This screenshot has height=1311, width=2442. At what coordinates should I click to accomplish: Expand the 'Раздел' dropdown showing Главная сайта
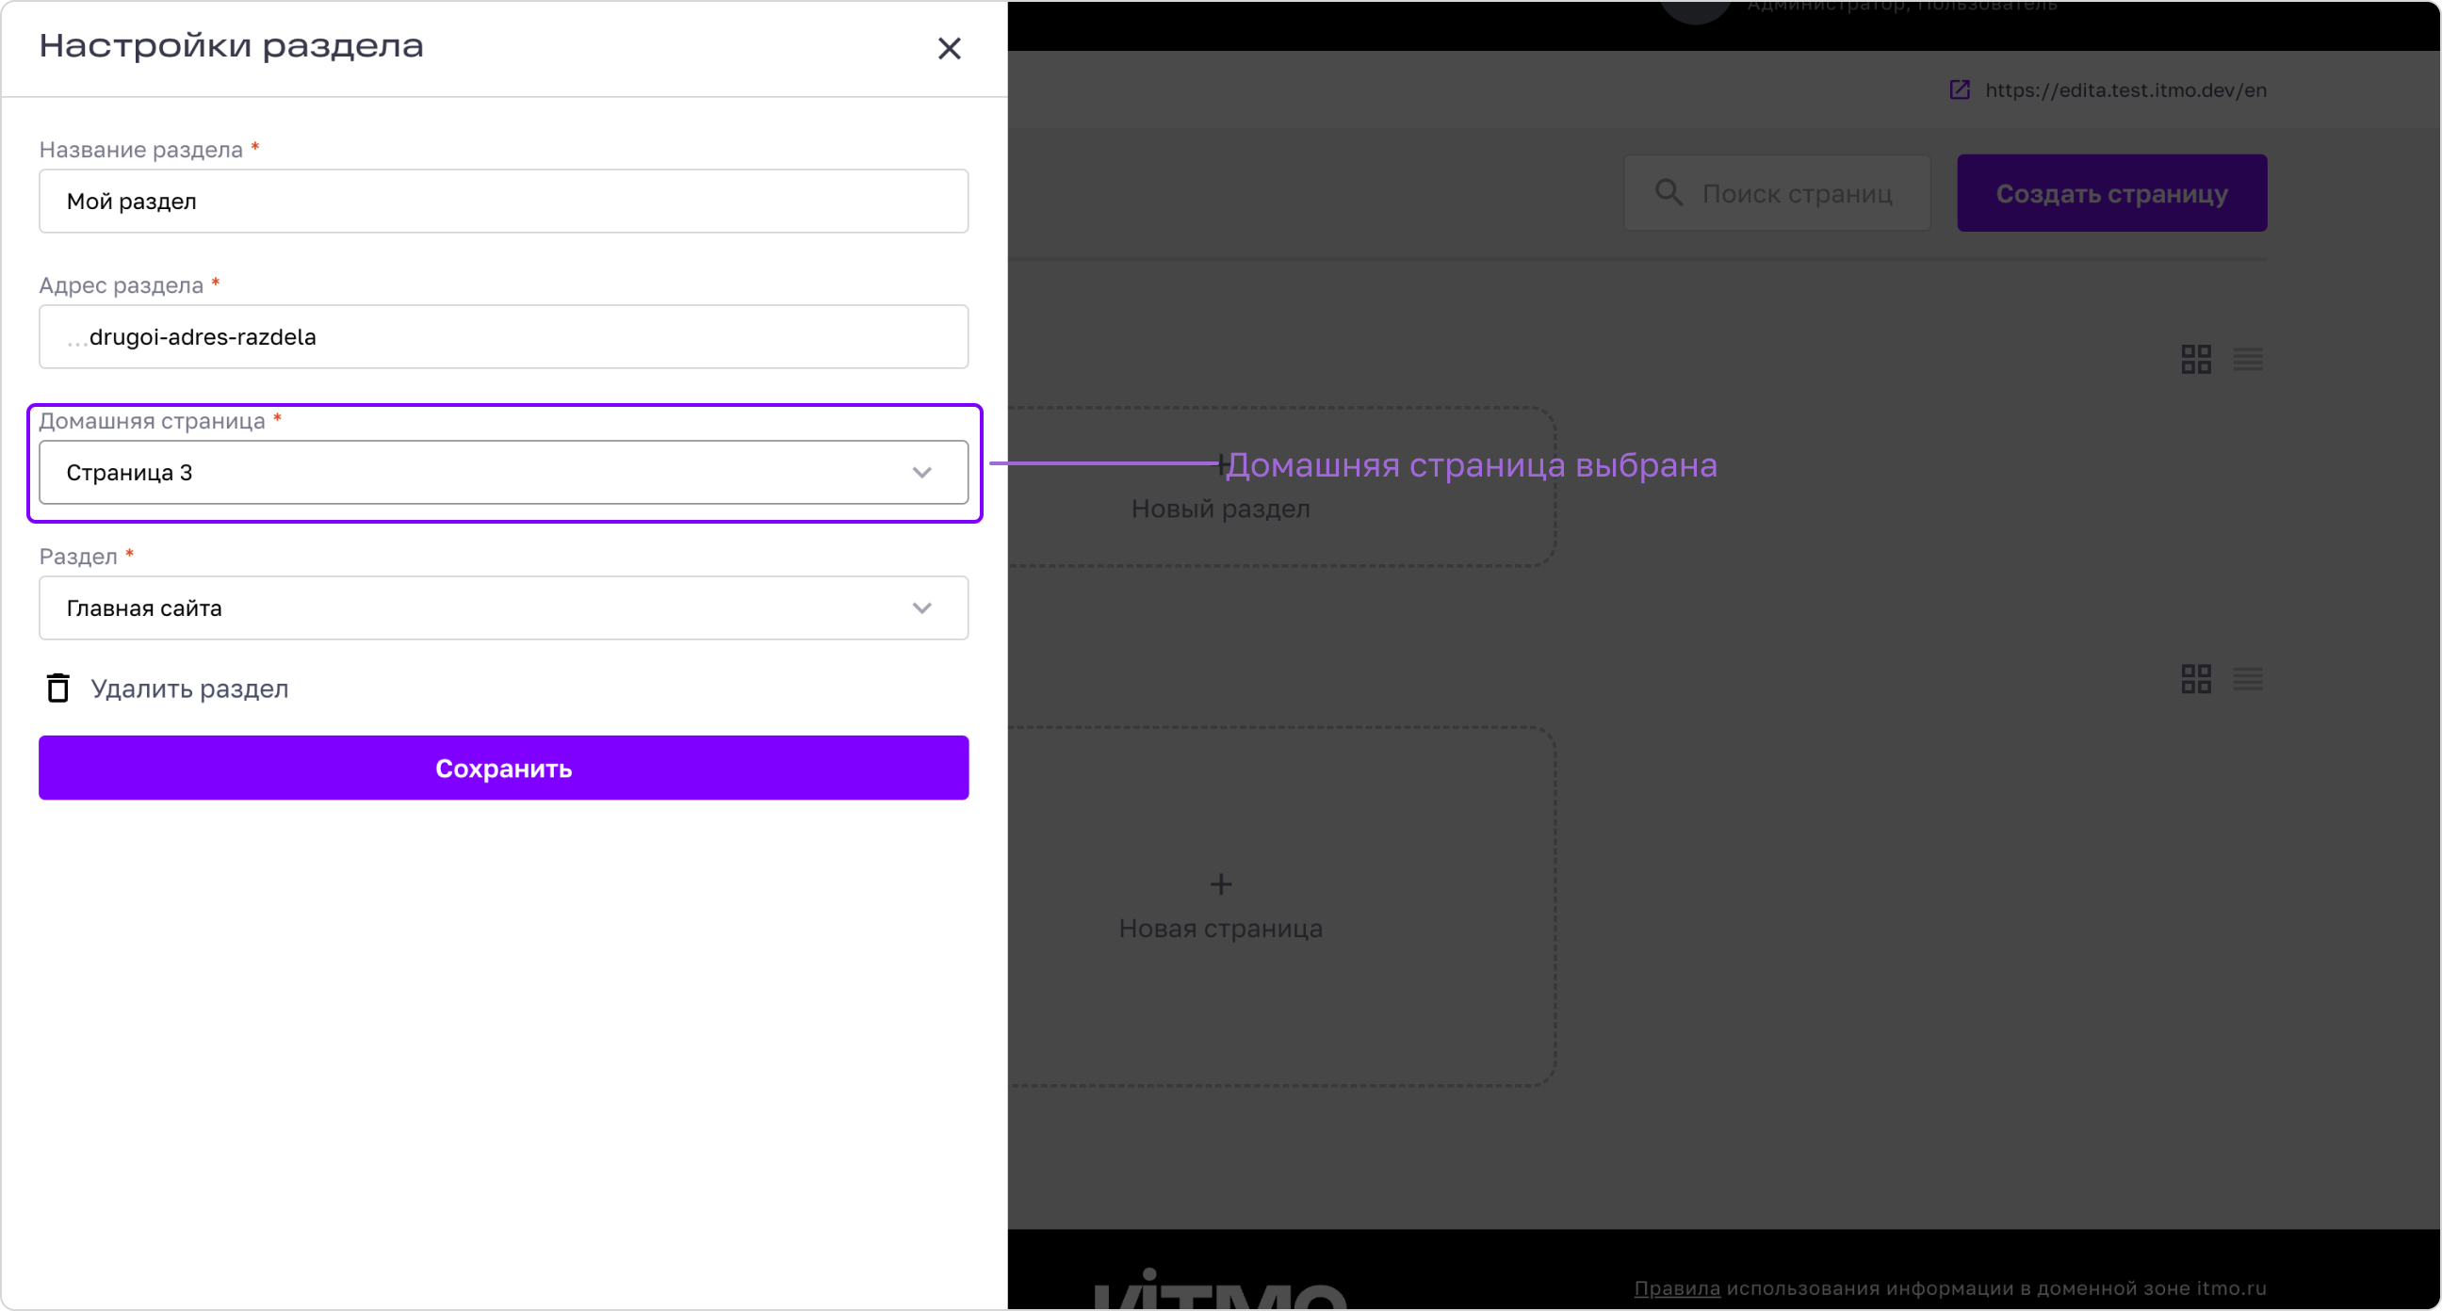[503, 607]
